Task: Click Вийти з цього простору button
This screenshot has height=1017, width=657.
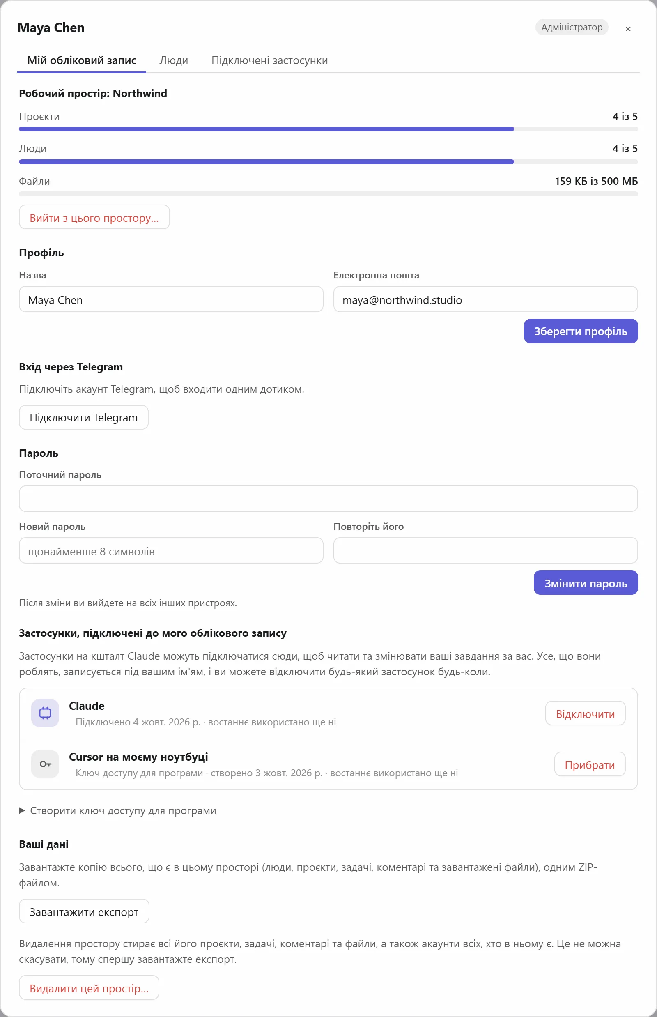Action: (94, 218)
